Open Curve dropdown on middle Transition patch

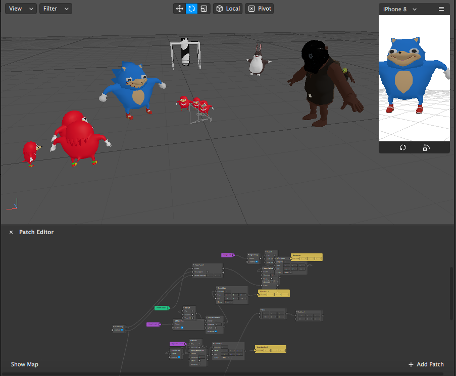click(229, 302)
